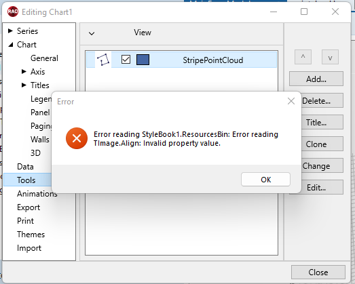Expand the Titles tree node

click(x=24, y=85)
